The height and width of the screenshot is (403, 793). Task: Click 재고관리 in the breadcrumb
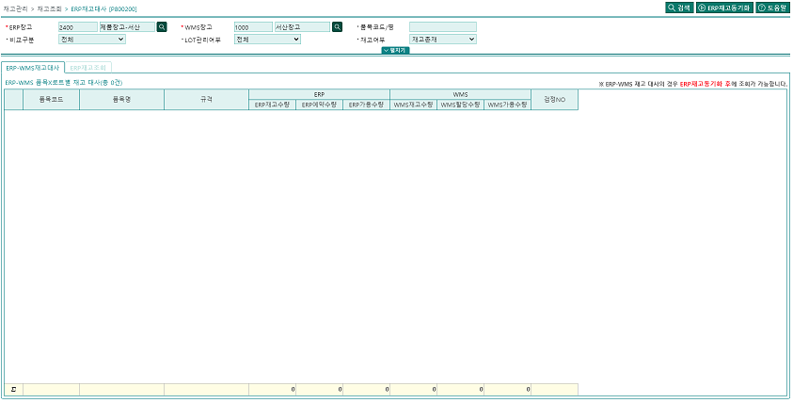point(15,8)
